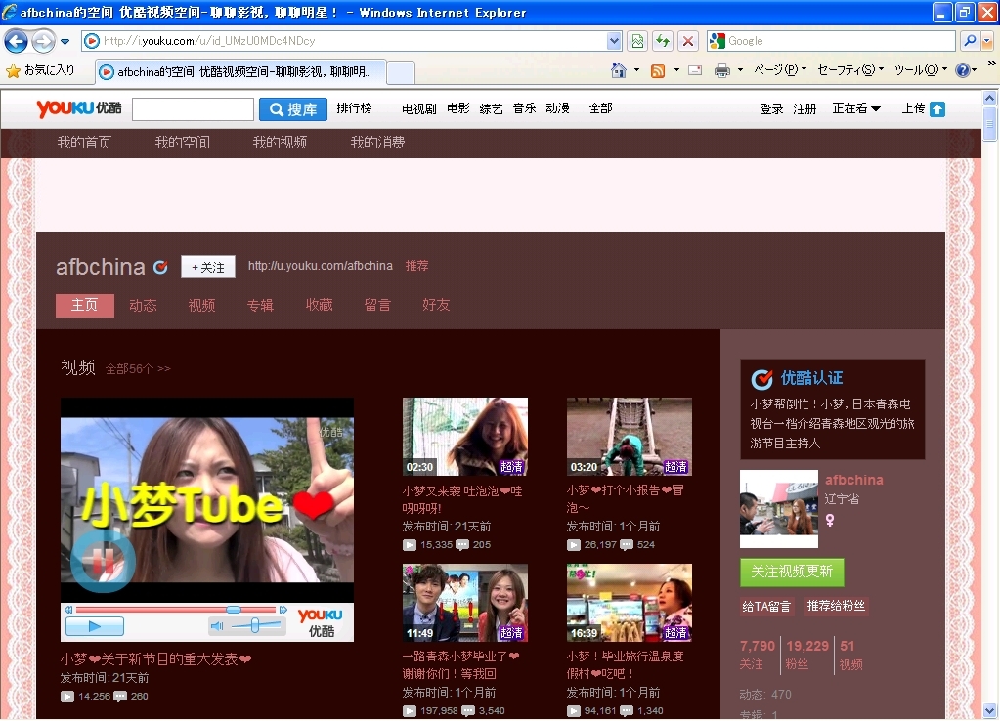The height and width of the screenshot is (721, 1000).
Task: Refresh the page with the refresh icon
Action: [663, 41]
